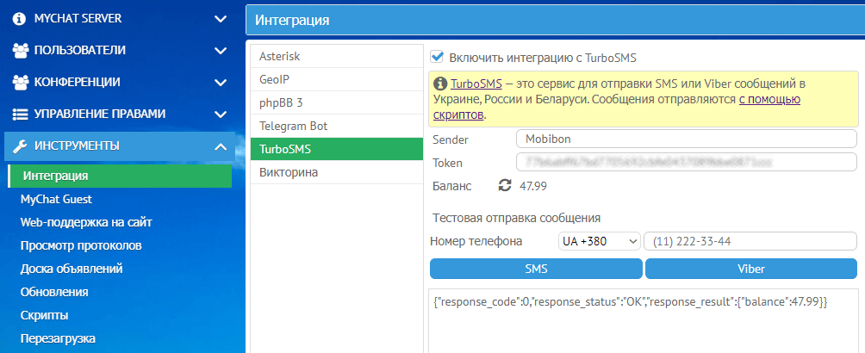Click the list icon beside УПРАВЛЕНИЕ ПРАВАМИ
865x353 pixels.
pos(21,114)
